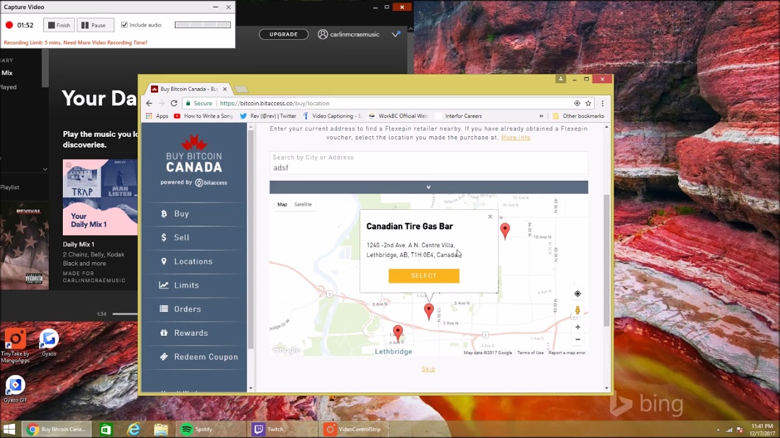The image size is (780, 438).
Task: Click the Street View pegman icon
Action: click(x=578, y=311)
